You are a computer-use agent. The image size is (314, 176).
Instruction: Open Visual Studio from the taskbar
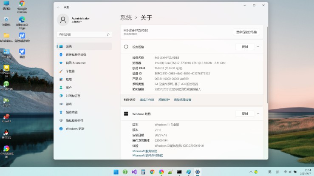coord(134,172)
